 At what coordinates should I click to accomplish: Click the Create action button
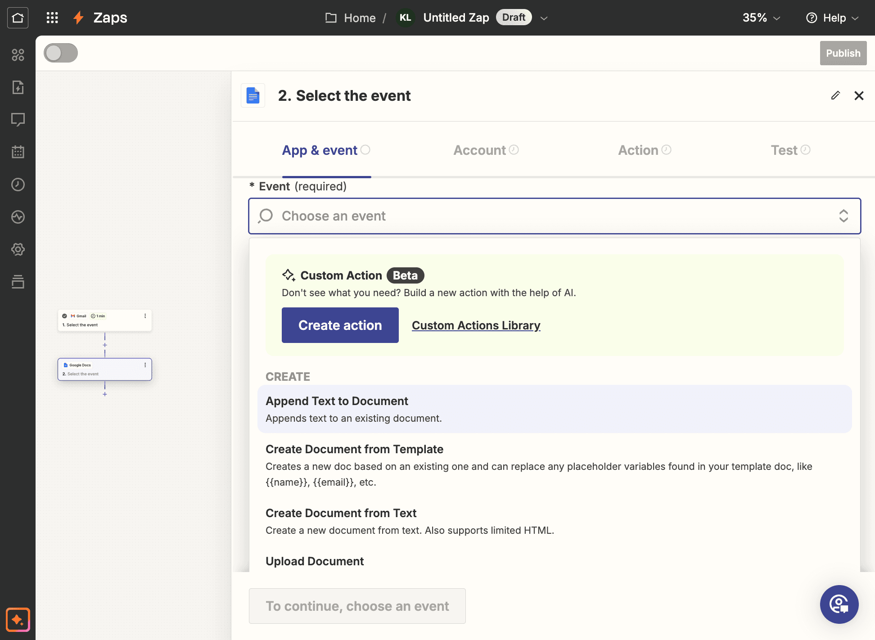click(340, 325)
